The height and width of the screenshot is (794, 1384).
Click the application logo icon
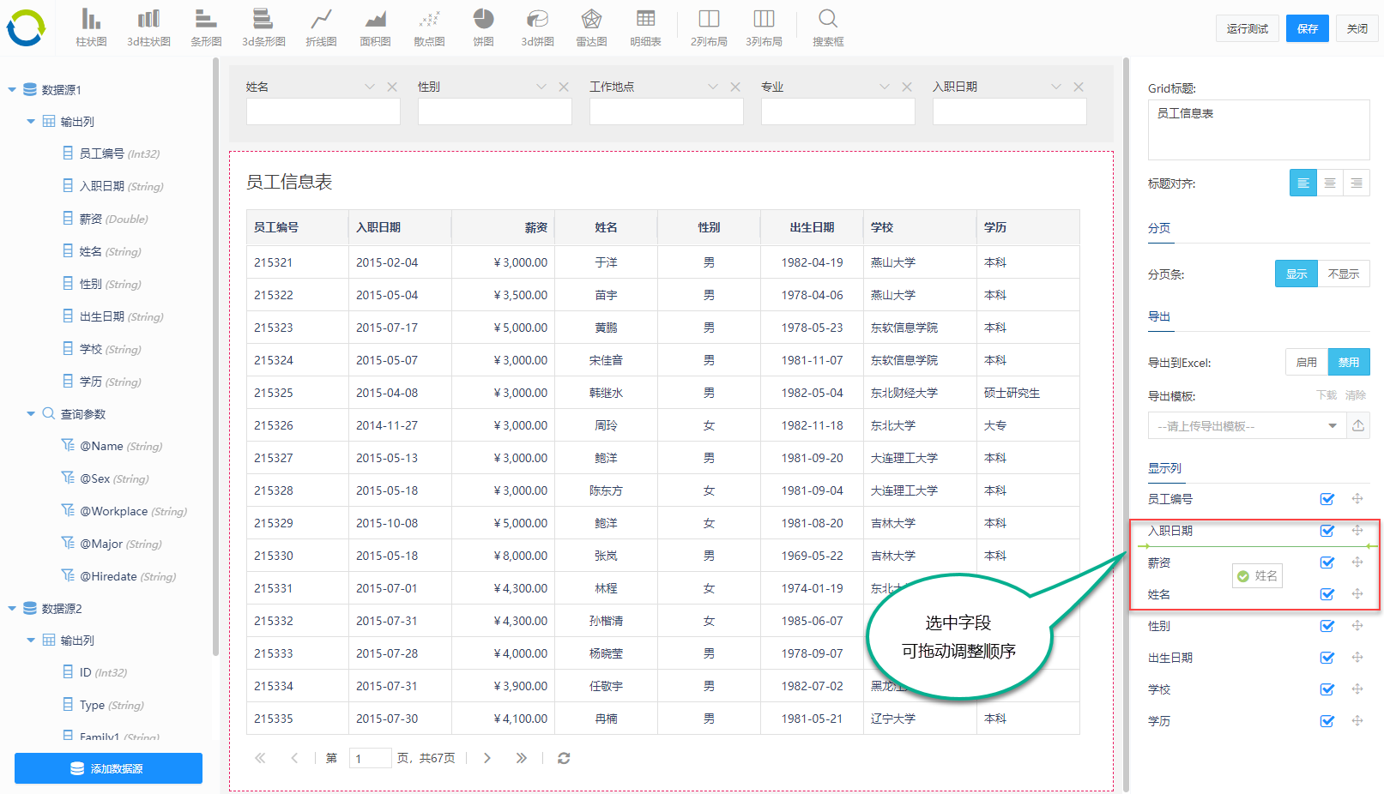pyautogui.click(x=26, y=28)
